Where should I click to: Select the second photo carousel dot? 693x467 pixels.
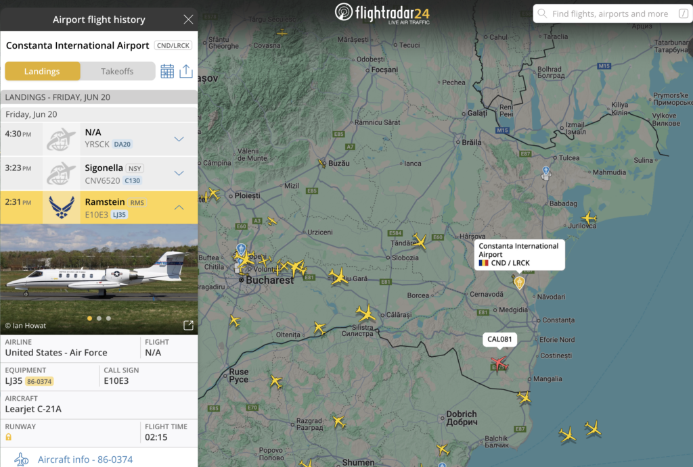click(x=99, y=318)
